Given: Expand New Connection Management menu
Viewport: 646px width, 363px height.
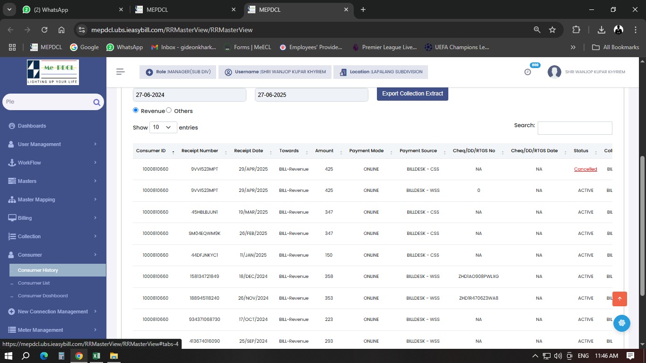Looking at the screenshot, I should [x=53, y=311].
